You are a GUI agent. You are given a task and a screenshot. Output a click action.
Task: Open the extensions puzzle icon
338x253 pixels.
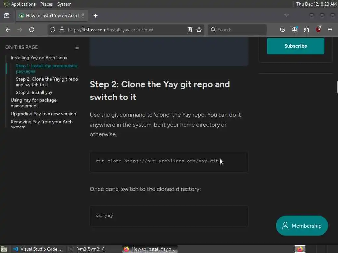pyautogui.click(x=306, y=30)
